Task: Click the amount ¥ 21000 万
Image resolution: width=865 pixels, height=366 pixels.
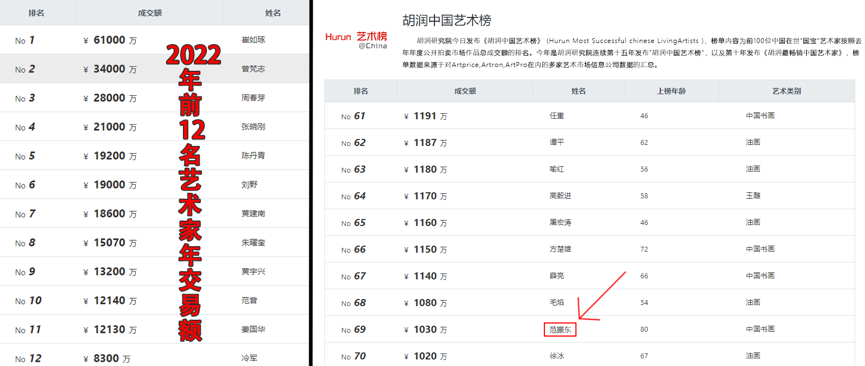Action: click(x=110, y=127)
